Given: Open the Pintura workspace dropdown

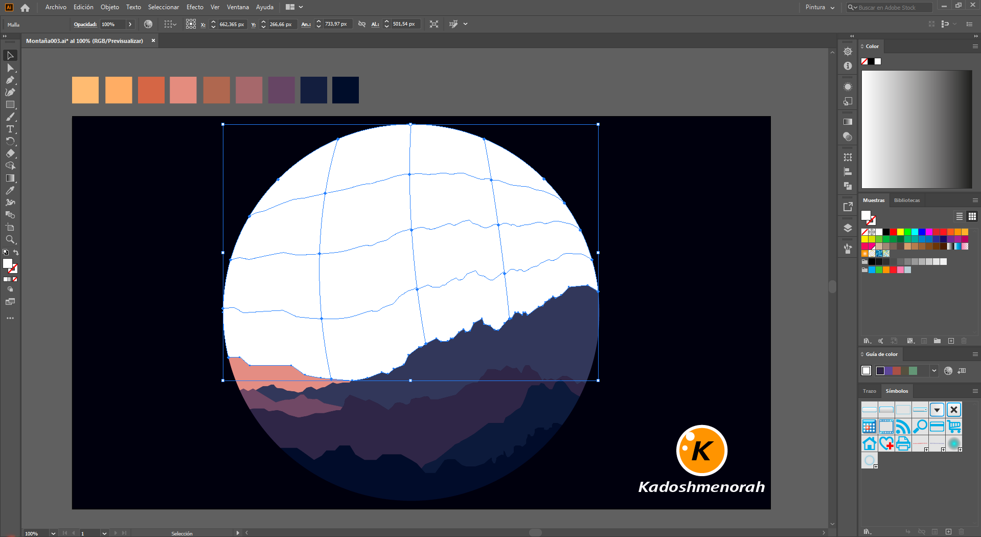Looking at the screenshot, I should 819,8.
